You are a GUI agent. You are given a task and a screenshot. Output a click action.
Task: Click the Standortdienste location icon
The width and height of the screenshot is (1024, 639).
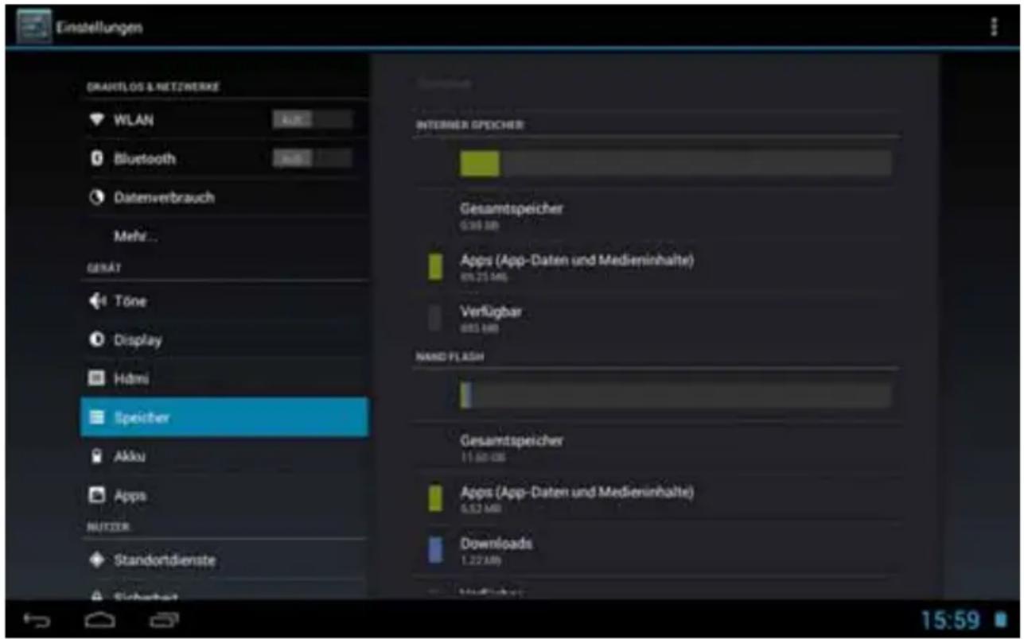click(97, 560)
